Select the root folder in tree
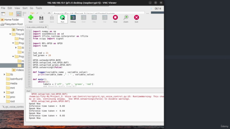Viewport: 230px width, 129px height. [10, 101]
